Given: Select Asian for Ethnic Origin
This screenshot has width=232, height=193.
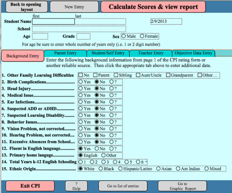Looking at the screenshot, I should (x=158, y=169).
